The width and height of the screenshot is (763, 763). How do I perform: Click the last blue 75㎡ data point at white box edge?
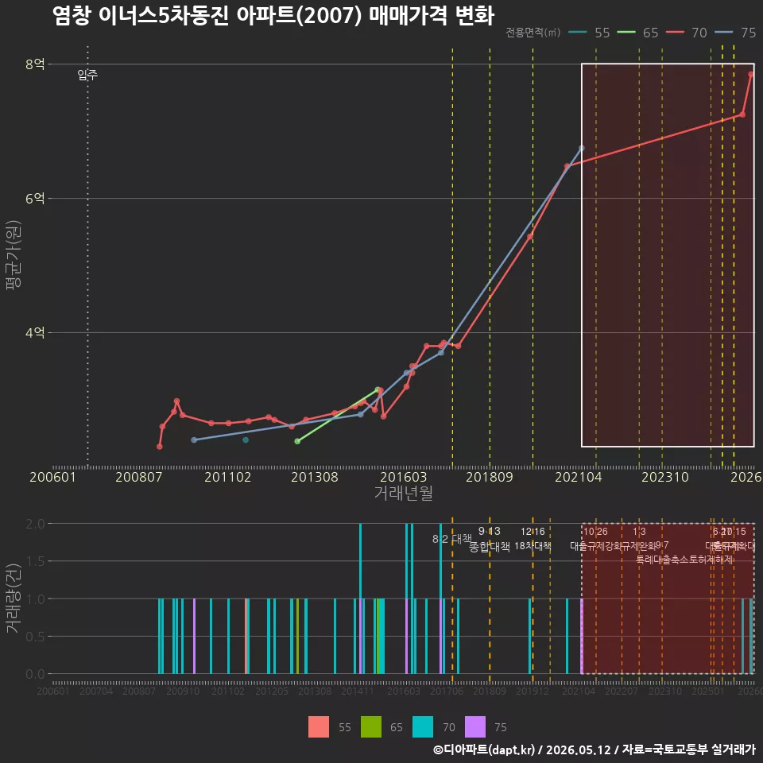582,148
